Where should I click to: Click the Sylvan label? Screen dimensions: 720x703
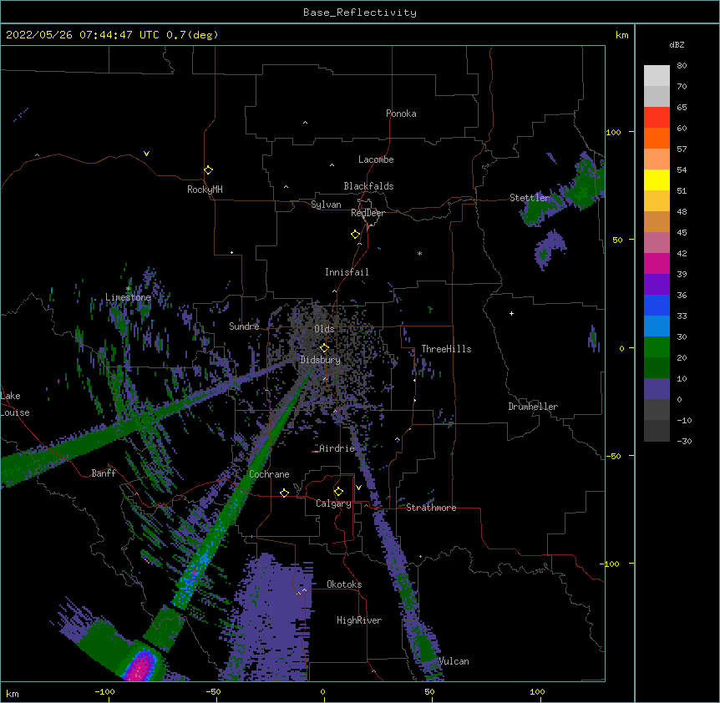(326, 205)
